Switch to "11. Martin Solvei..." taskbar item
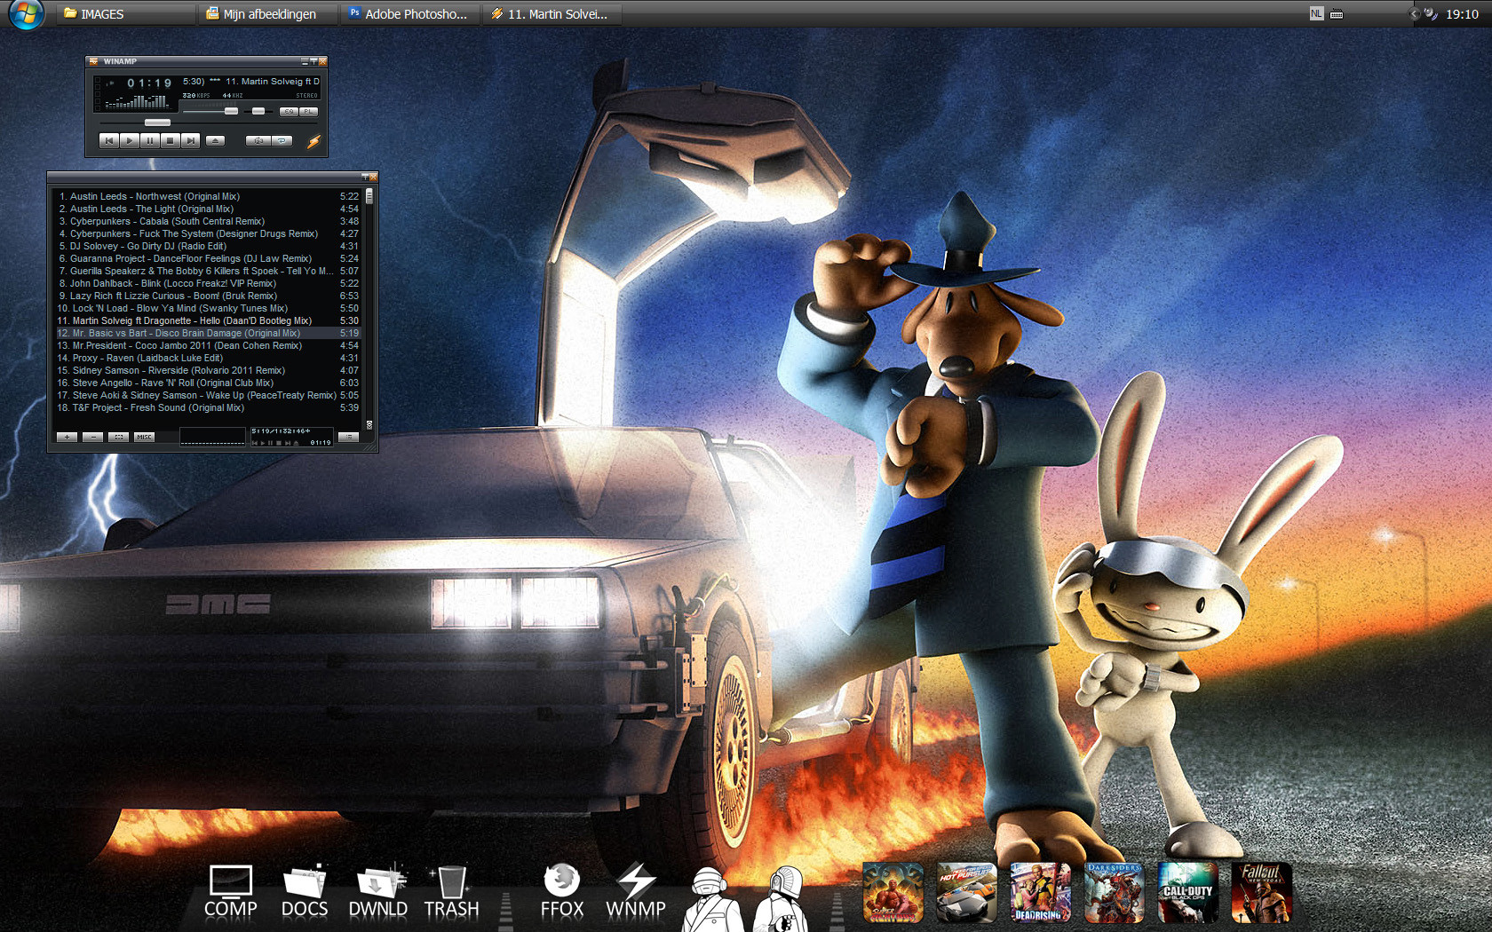This screenshot has width=1492, height=932. click(x=552, y=14)
